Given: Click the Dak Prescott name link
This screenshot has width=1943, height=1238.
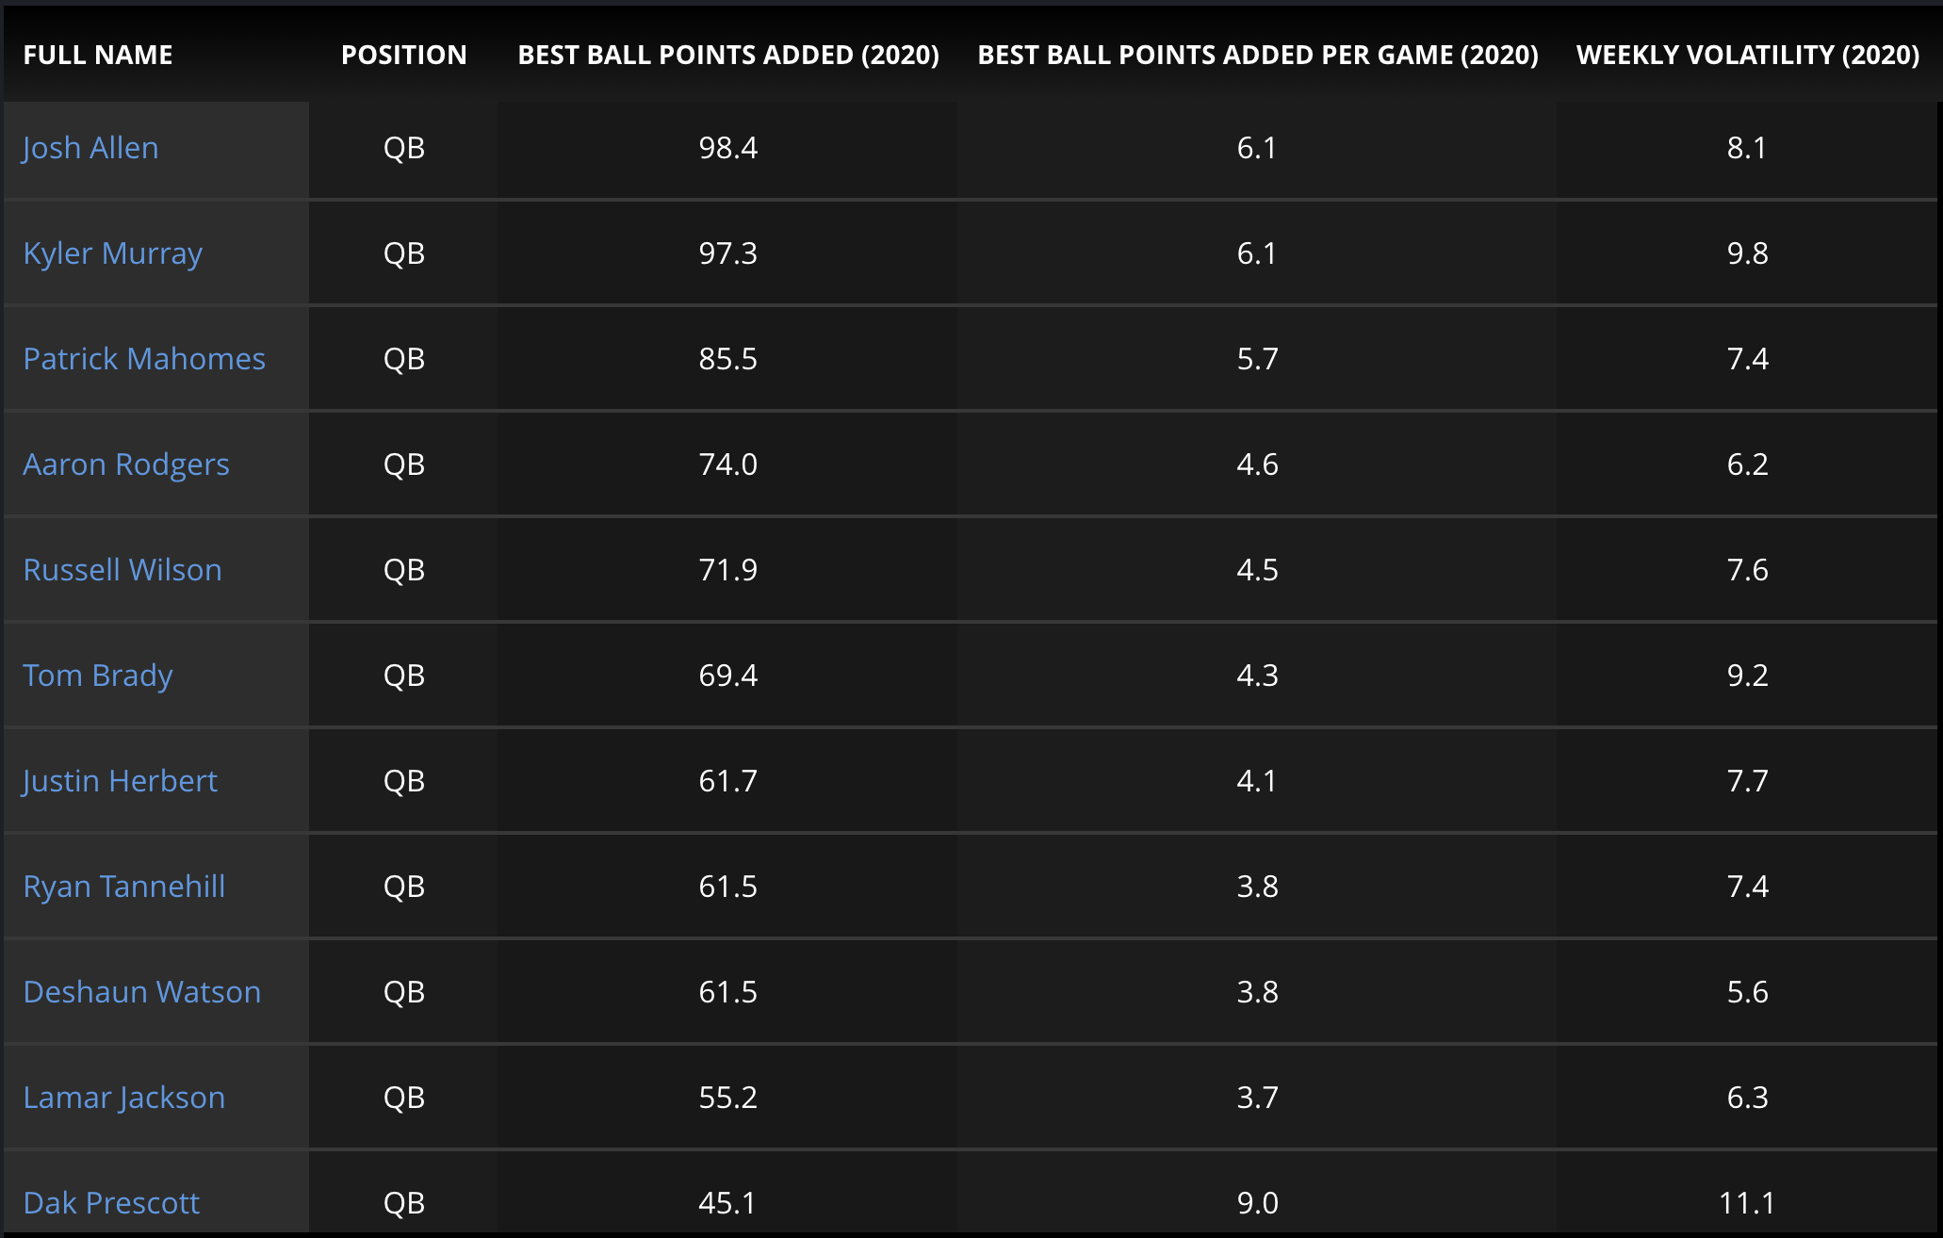Looking at the screenshot, I should click(x=111, y=1203).
